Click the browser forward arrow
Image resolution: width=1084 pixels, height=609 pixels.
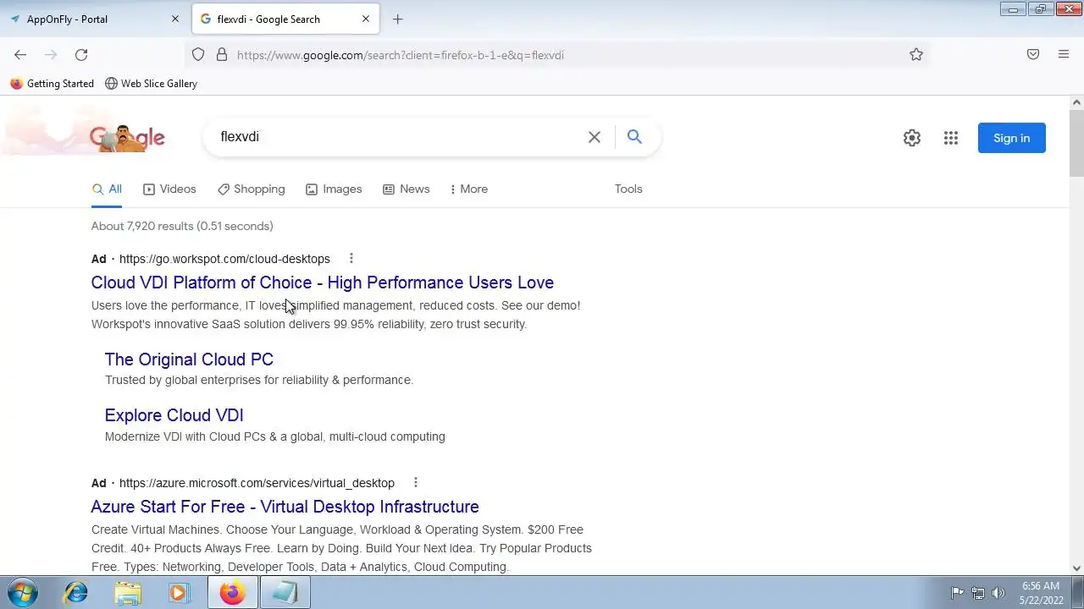[x=51, y=55]
